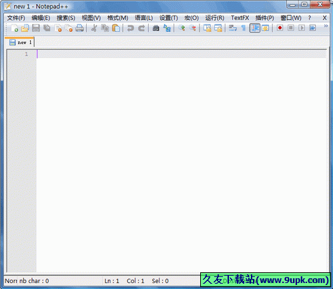
Task: Open the 格式(M) menu
Action: pyautogui.click(x=117, y=18)
